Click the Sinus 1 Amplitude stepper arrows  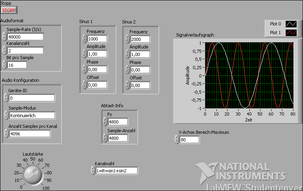coord(84,54)
